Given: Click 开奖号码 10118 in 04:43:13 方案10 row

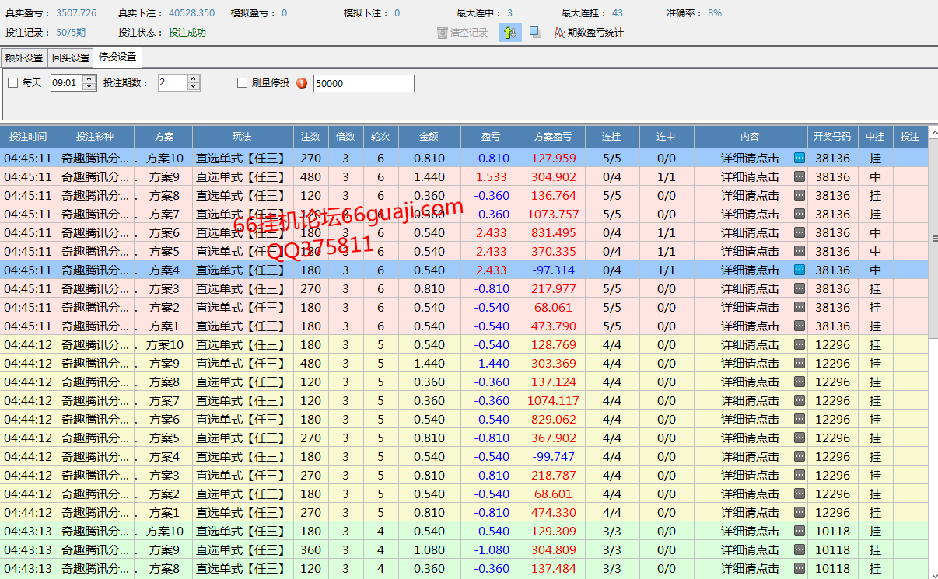Looking at the screenshot, I should (832, 531).
